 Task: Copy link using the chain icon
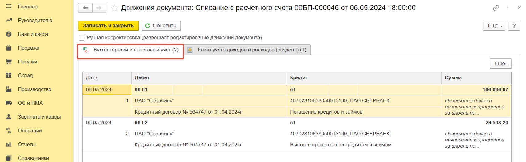496,8
